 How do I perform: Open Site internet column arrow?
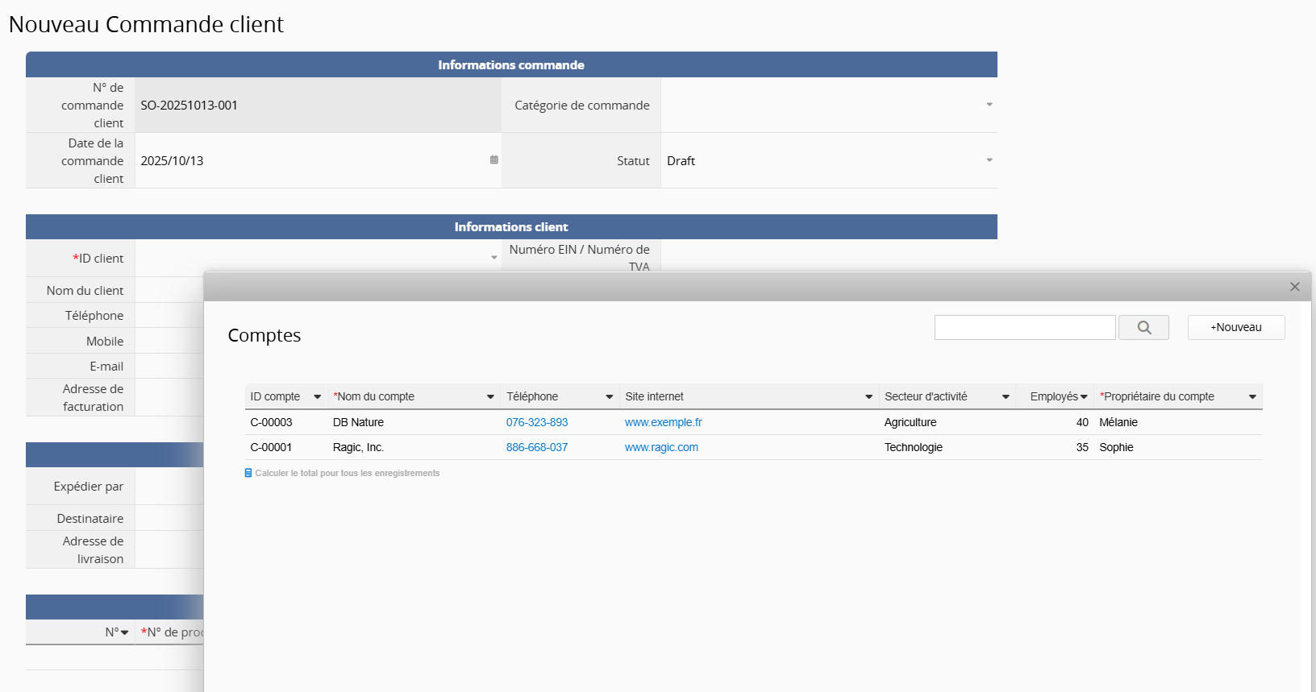coord(868,396)
